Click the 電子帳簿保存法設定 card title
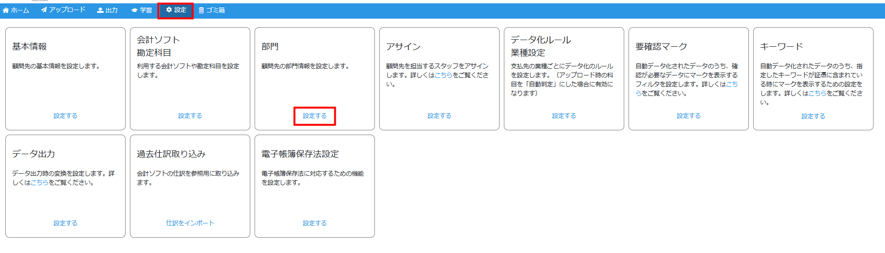Viewport: 885px width, 253px height. 300,154
